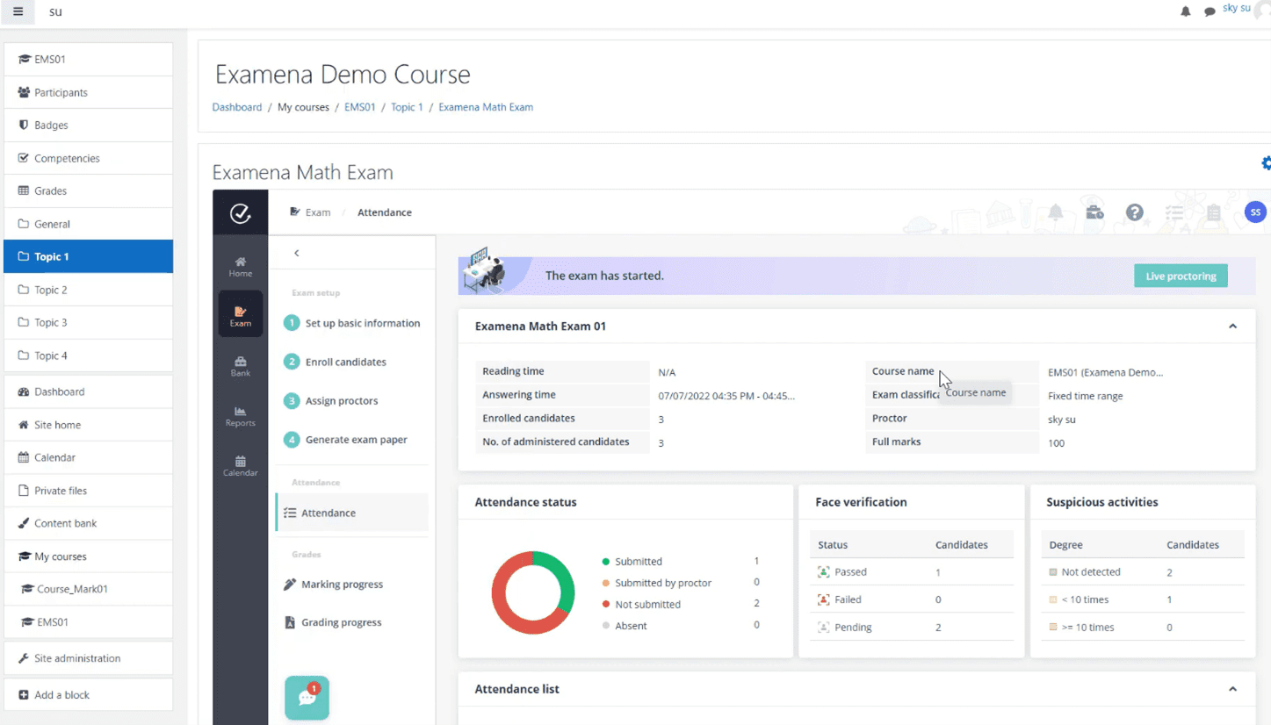
Task: Open Examena notification bell icon
Action: pos(1055,212)
